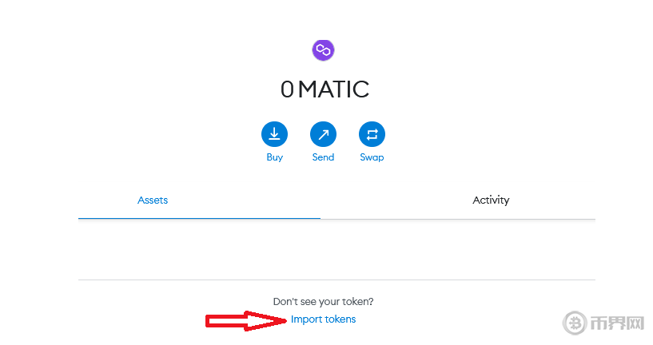The width and height of the screenshot is (653, 345).
Task: Click the Send arrow icon
Action: coord(323,134)
